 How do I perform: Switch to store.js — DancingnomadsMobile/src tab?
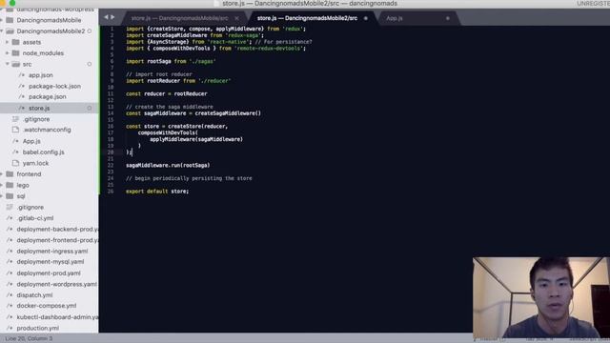click(180, 18)
